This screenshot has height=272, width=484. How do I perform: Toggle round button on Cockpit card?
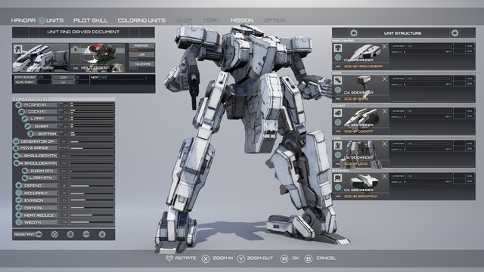pos(338,122)
